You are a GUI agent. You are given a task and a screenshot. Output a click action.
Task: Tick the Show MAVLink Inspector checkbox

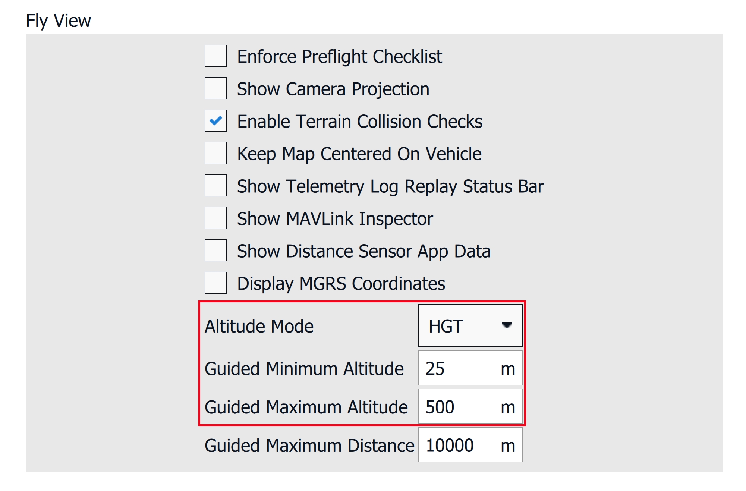[215, 218]
